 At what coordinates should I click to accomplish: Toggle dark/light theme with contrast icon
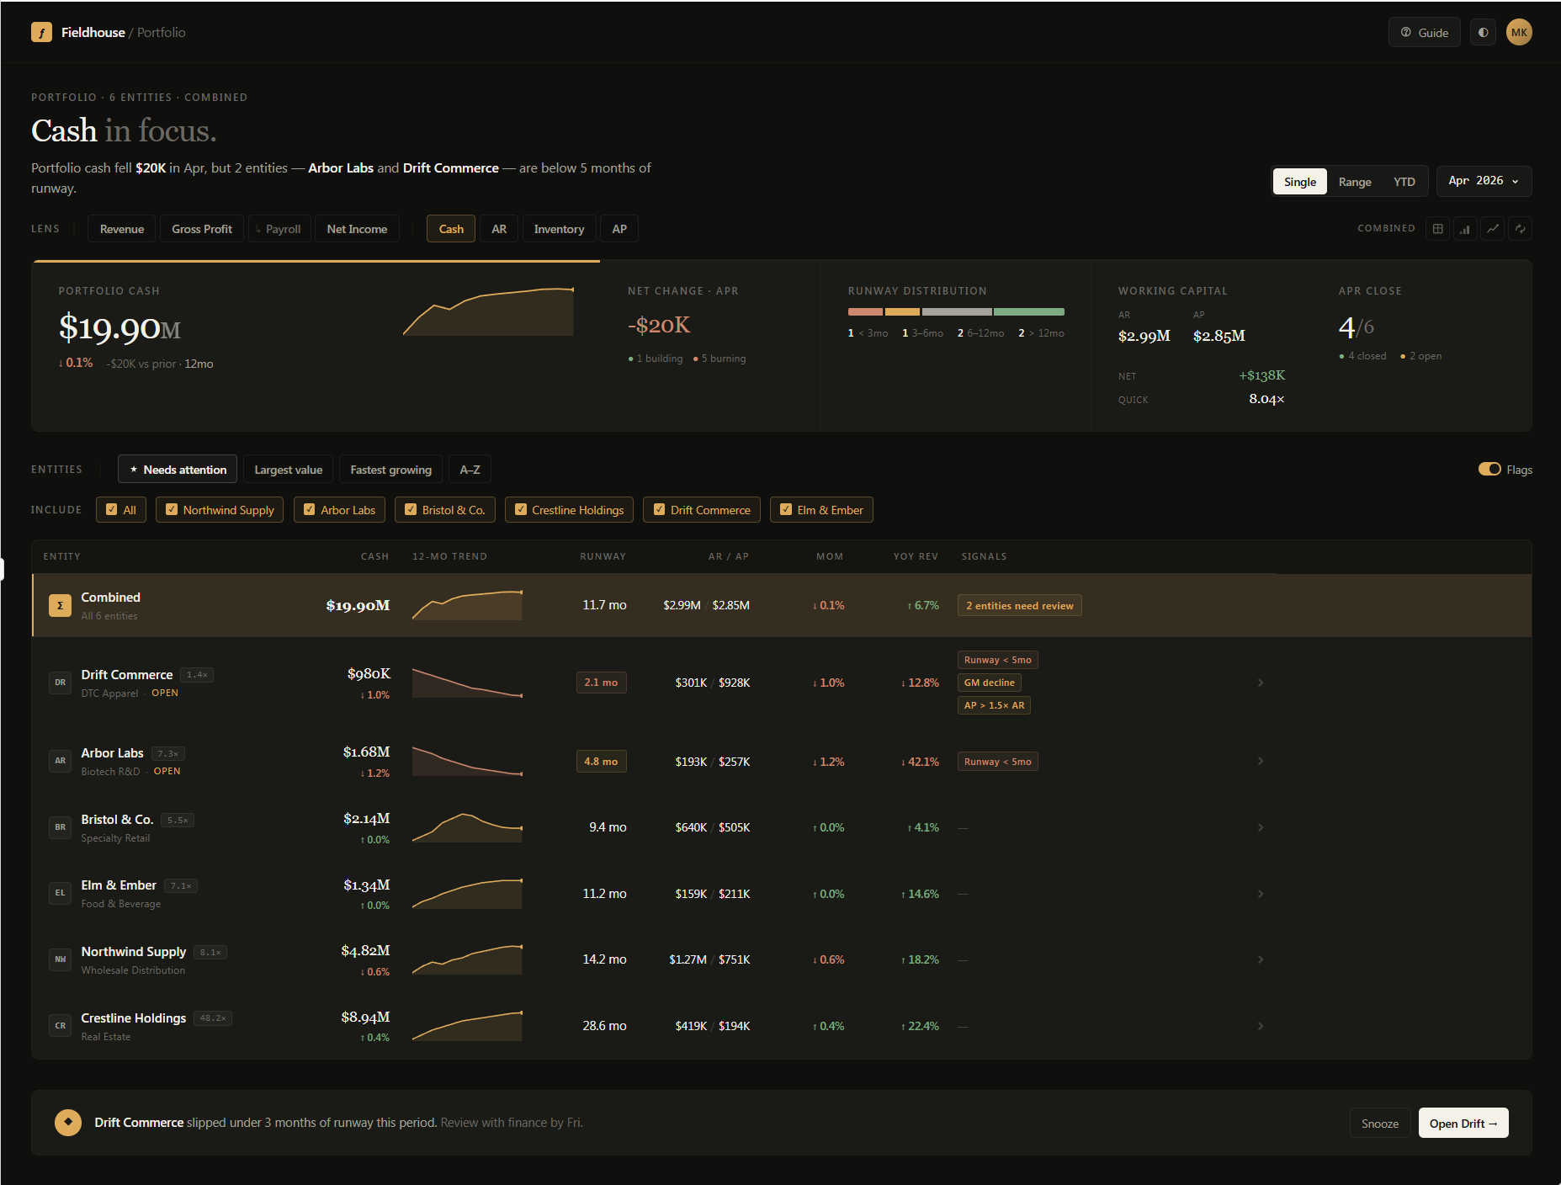click(1483, 32)
